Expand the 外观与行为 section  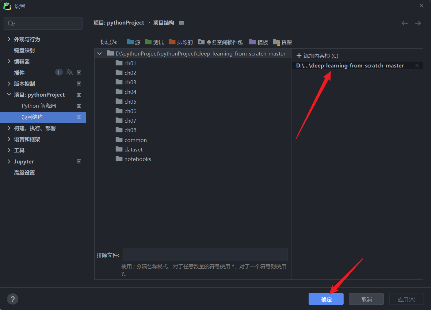pos(9,39)
